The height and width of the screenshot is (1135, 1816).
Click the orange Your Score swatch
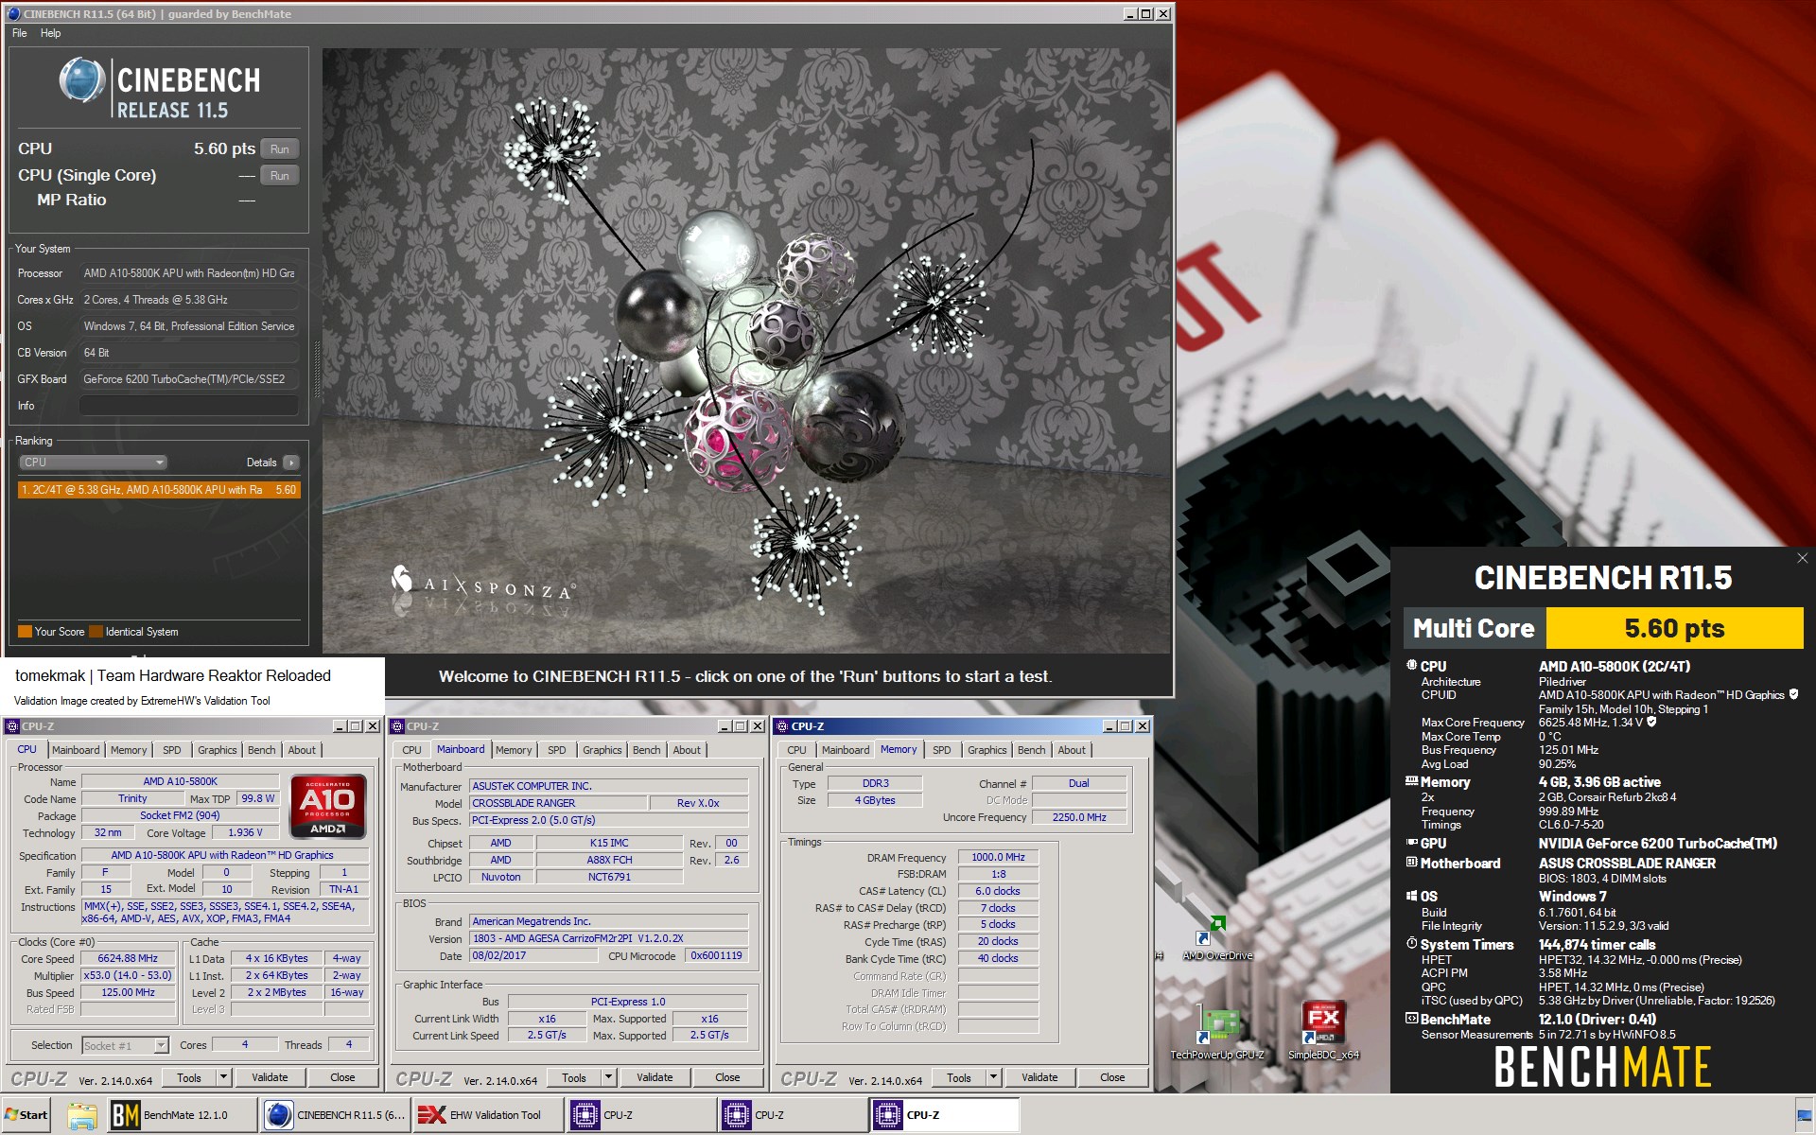pos(25,632)
